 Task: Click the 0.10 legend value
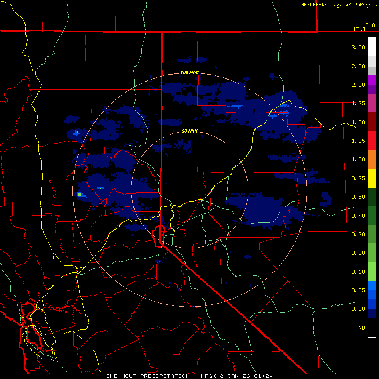click(358, 272)
